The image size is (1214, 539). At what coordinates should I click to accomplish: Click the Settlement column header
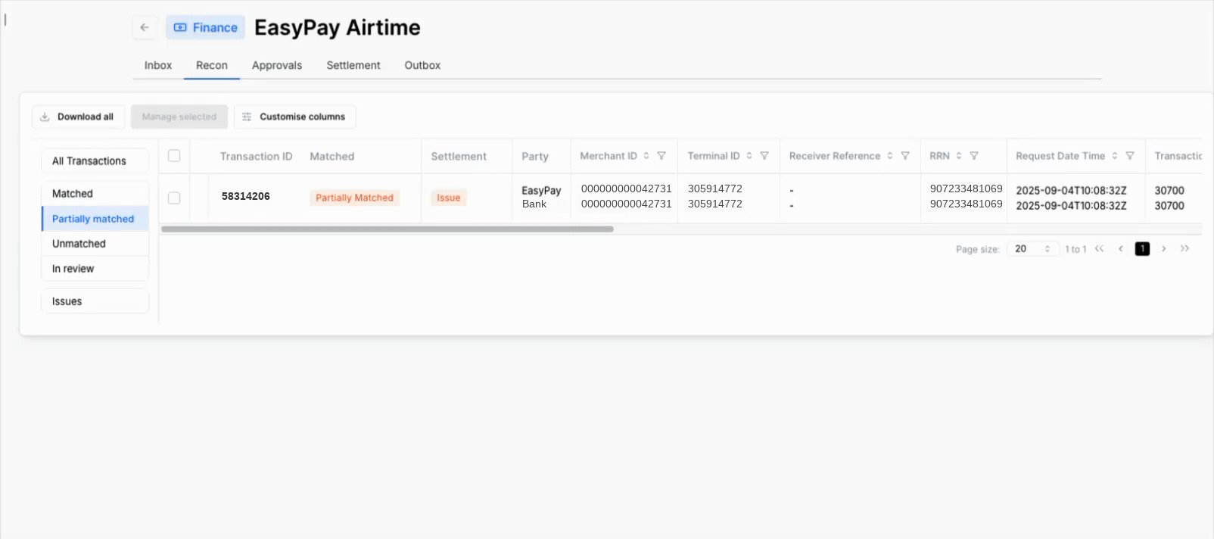[459, 157]
